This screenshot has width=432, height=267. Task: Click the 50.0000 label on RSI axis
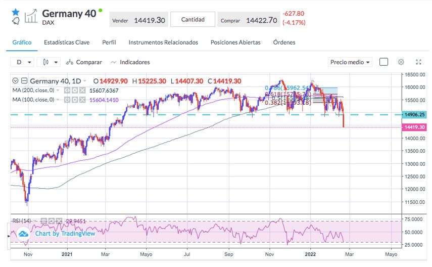pos(413,232)
